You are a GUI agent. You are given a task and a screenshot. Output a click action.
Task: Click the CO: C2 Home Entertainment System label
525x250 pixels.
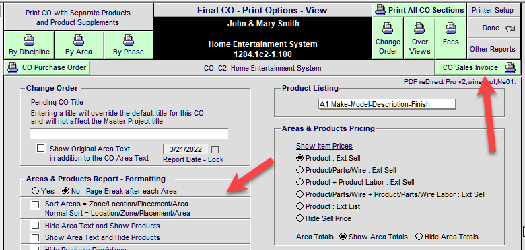click(262, 68)
